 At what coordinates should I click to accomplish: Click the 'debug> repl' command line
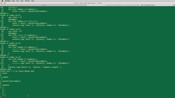[6, 69]
